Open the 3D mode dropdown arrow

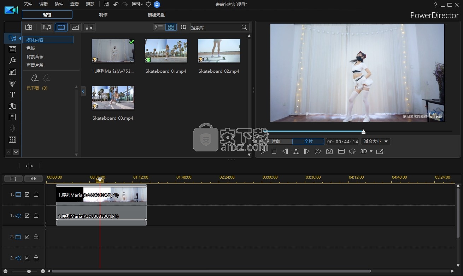coord(371,151)
